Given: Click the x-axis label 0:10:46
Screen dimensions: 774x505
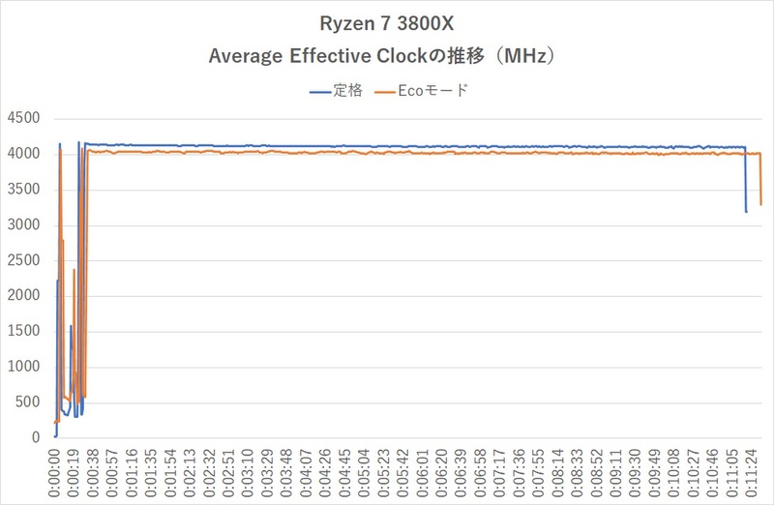Looking at the screenshot, I should pyautogui.click(x=713, y=473).
